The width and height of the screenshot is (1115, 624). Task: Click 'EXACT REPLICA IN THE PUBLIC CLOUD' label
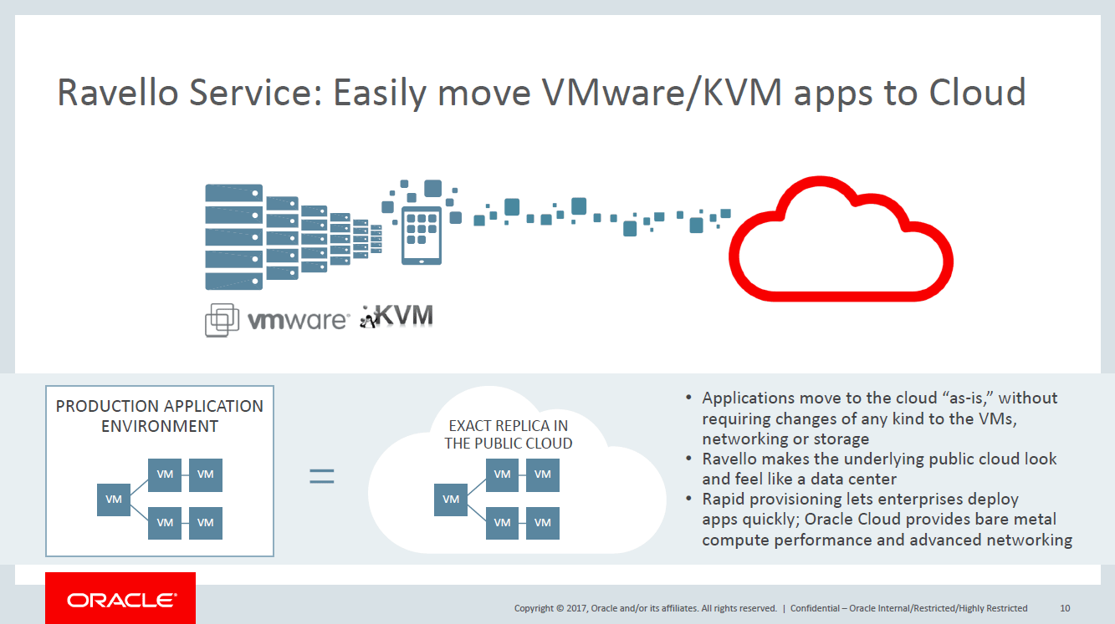(509, 434)
